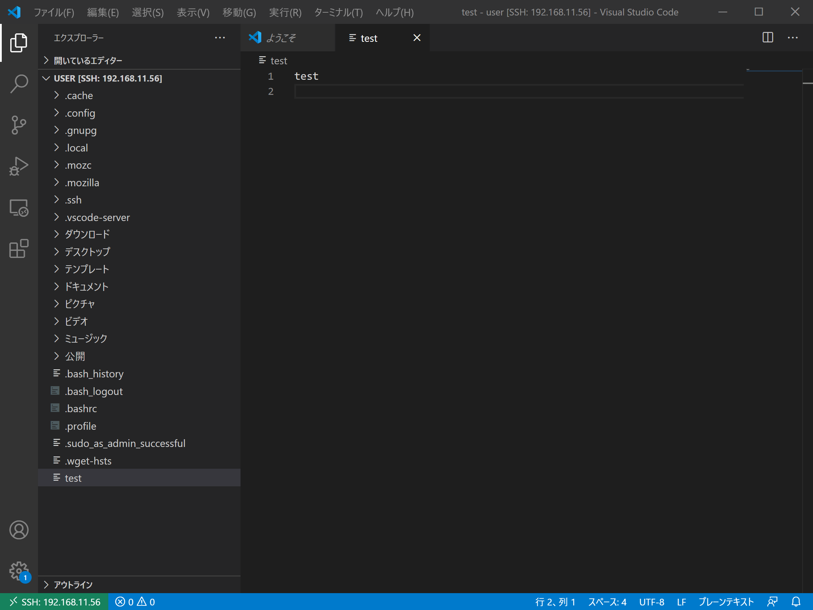The image size is (813, 610).
Task: Place cursor on editor line 2
Action: 519,91
